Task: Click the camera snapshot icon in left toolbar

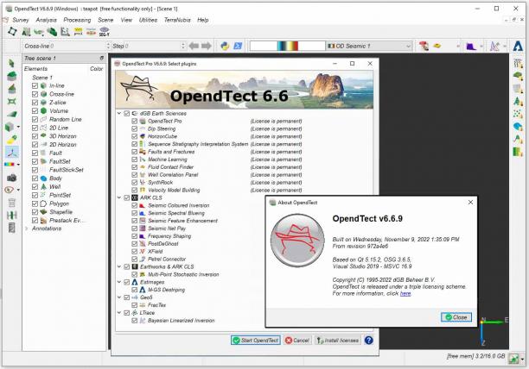Action: click(x=11, y=178)
